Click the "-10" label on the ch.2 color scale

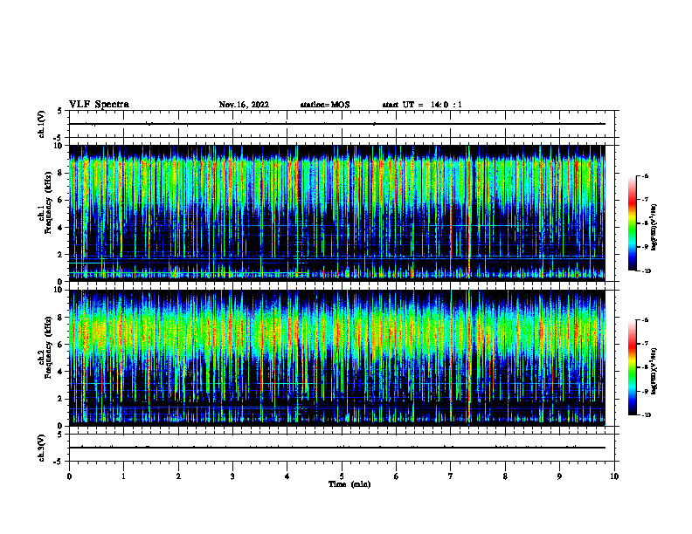pyautogui.click(x=647, y=415)
